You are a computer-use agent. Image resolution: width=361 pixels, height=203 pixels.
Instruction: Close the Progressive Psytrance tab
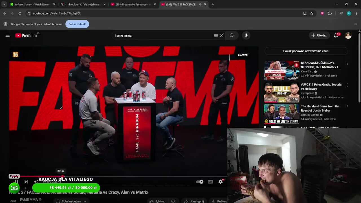point(155,4)
